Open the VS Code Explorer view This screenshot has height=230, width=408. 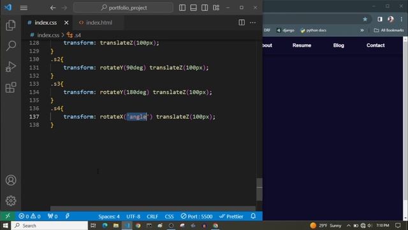click(11, 26)
